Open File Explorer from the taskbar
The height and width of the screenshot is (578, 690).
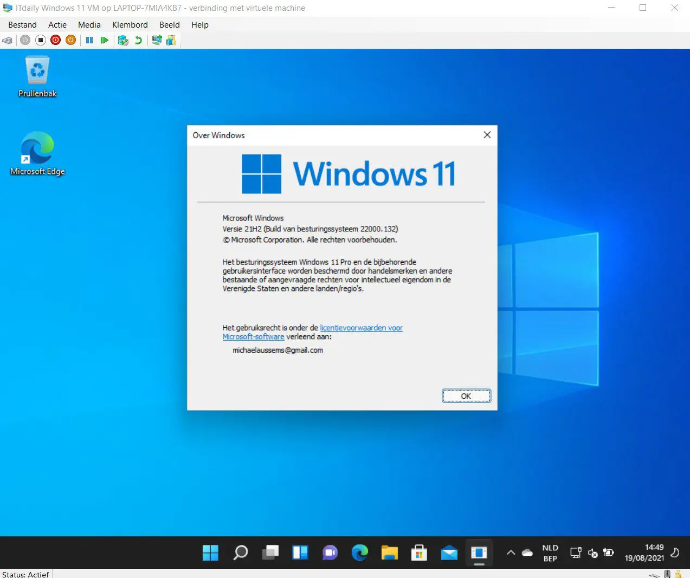point(390,553)
